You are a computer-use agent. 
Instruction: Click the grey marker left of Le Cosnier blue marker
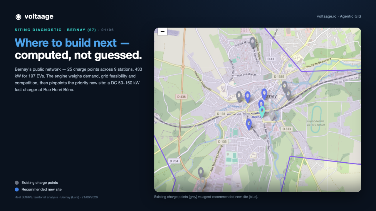[239, 97]
